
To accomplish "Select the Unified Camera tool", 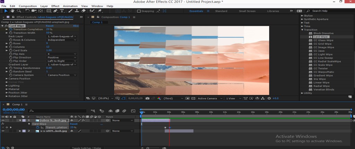I will [34, 11].
